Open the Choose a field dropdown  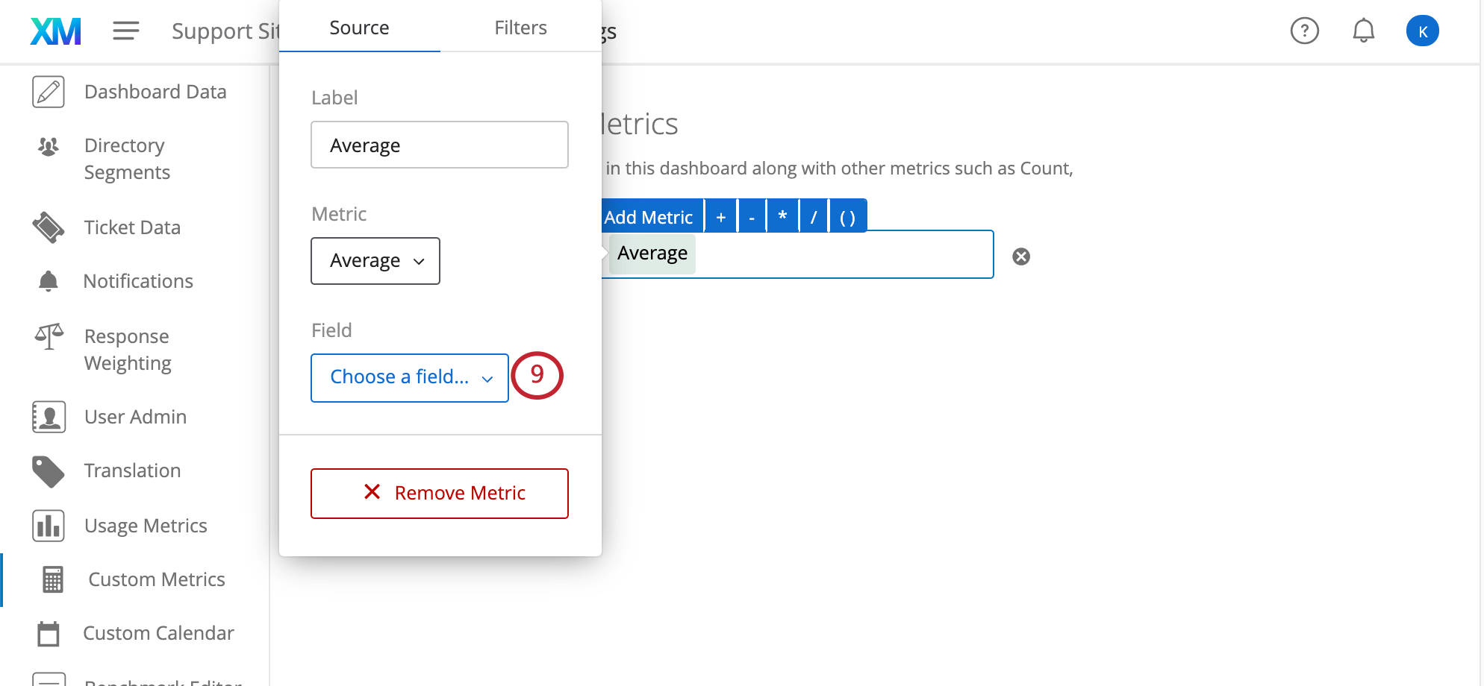[x=409, y=377]
